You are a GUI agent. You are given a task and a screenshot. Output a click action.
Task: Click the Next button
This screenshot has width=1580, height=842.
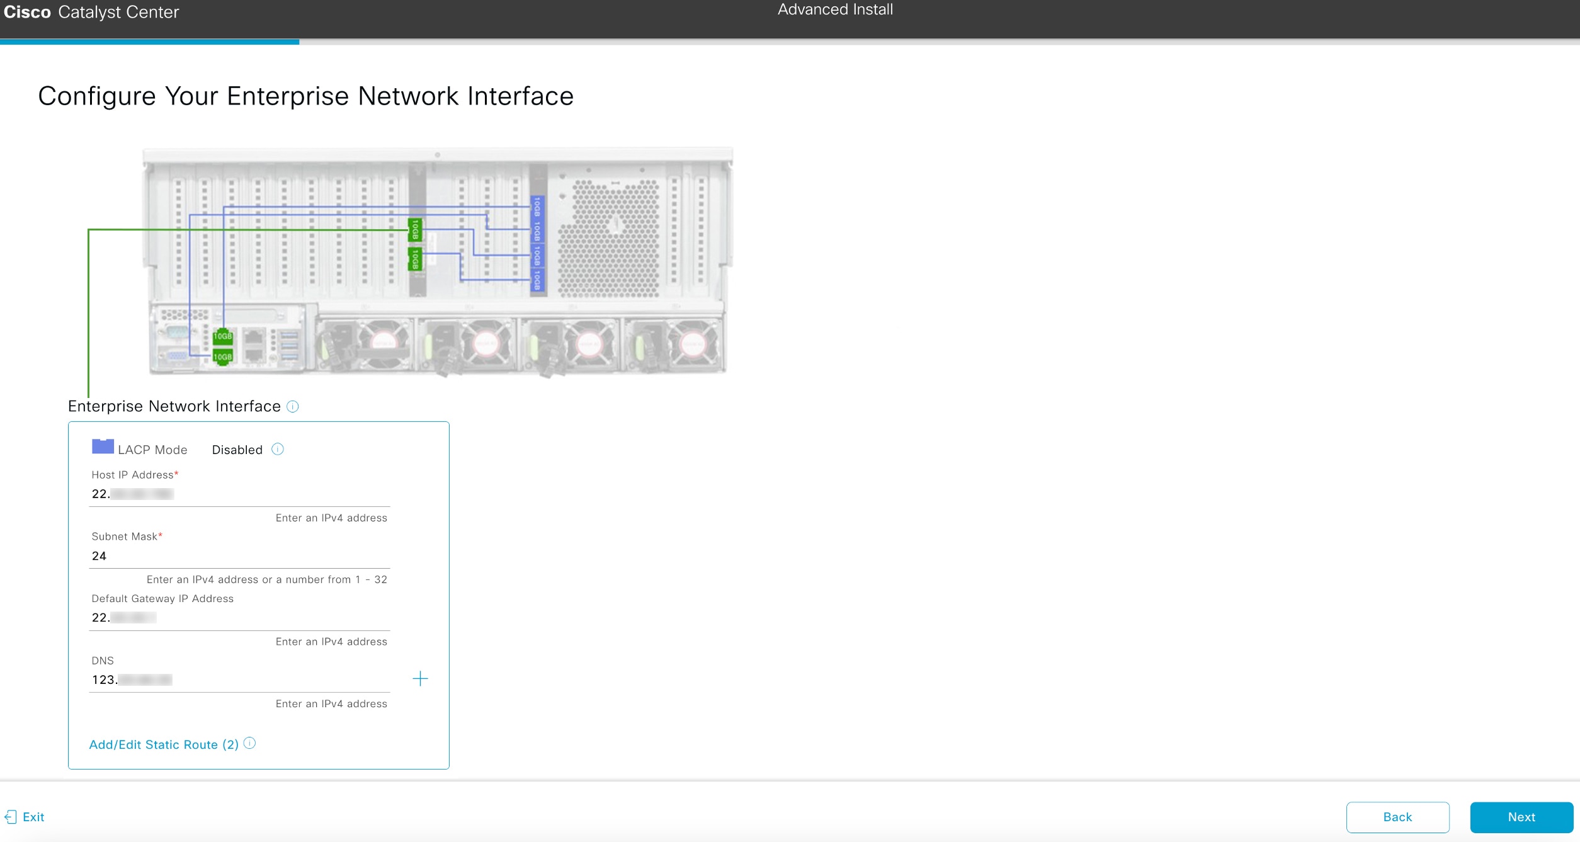coord(1521,817)
